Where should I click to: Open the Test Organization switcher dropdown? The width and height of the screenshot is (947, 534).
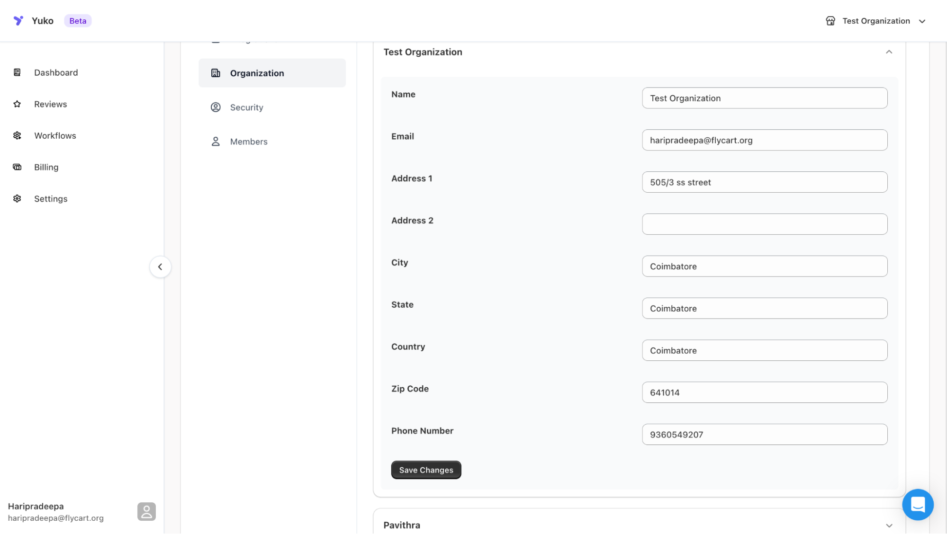tap(875, 21)
